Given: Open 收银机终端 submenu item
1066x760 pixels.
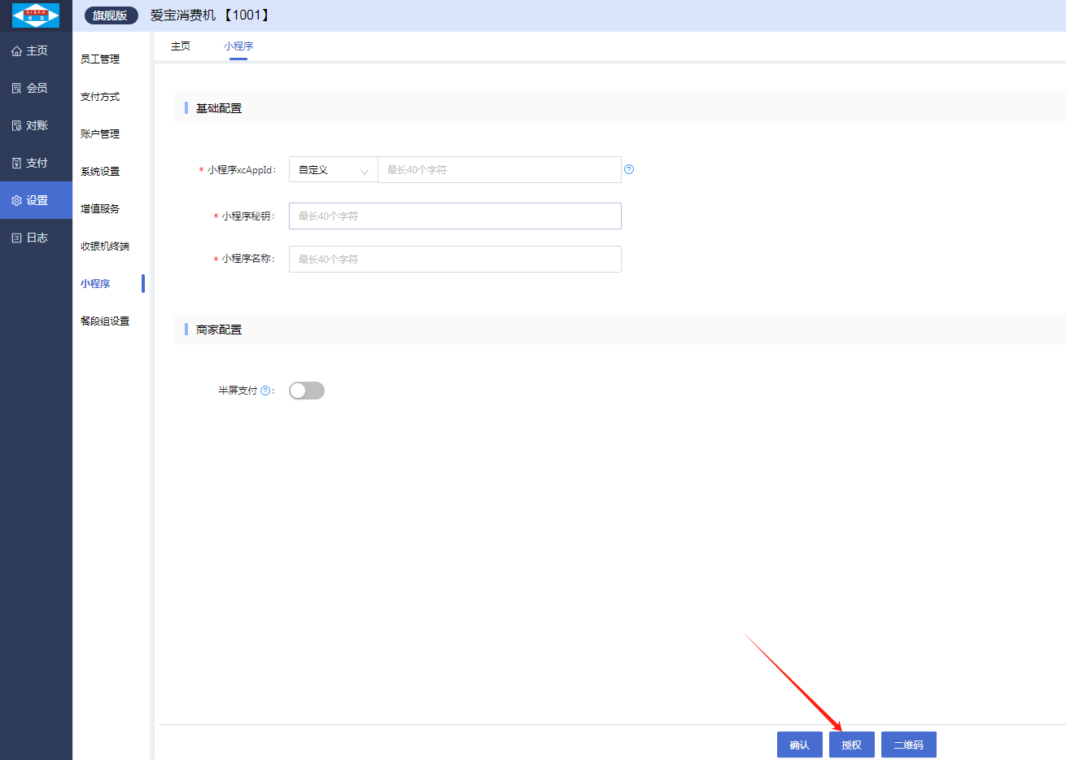Looking at the screenshot, I should point(105,247).
